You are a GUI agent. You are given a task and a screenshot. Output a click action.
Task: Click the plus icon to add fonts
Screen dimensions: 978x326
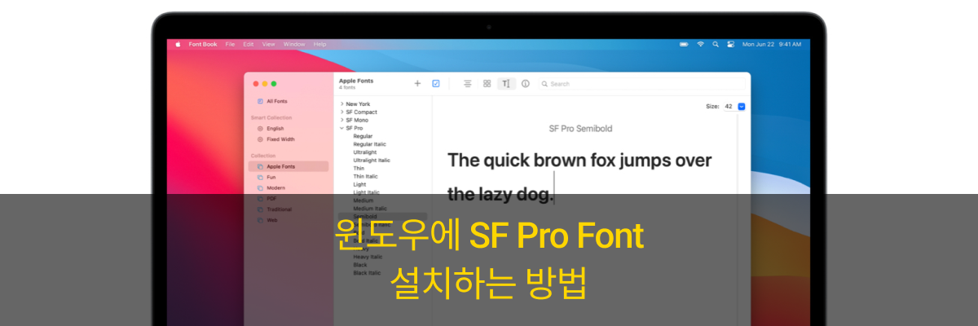point(417,83)
